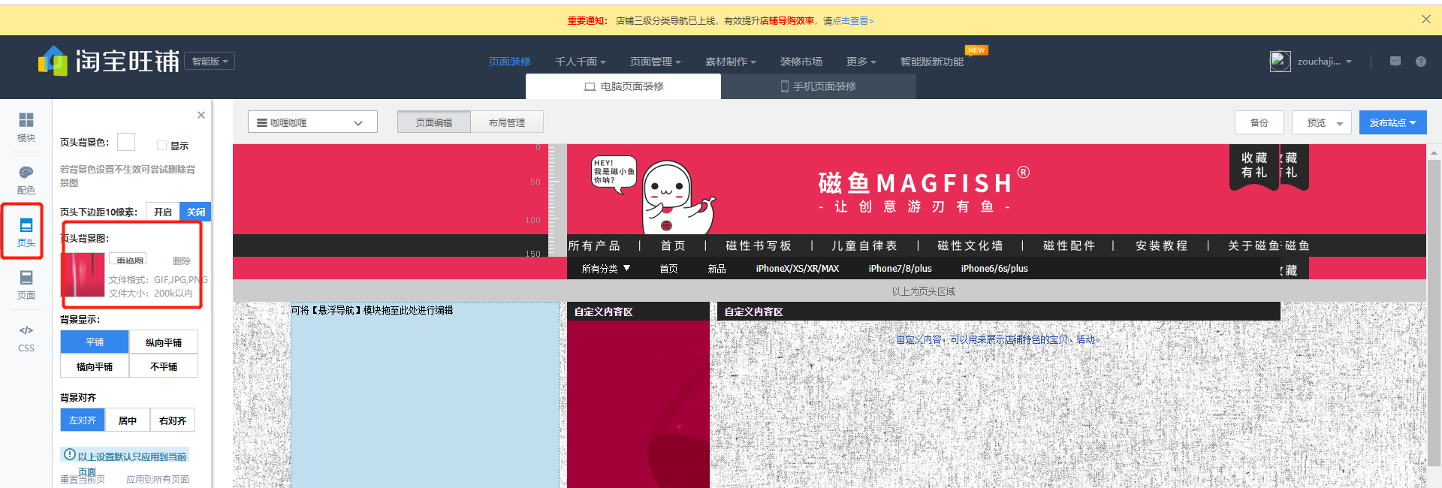This screenshot has width=1442, height=488.
Task: Click 儿童自律表 in shop banner navigation
Action: [x=864, y=246]
